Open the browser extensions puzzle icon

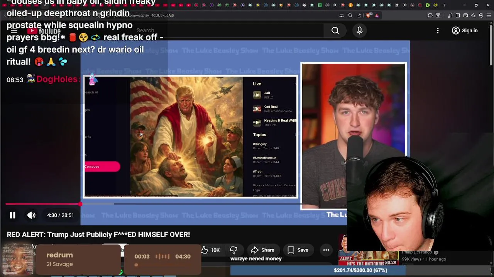click(430, 15)
